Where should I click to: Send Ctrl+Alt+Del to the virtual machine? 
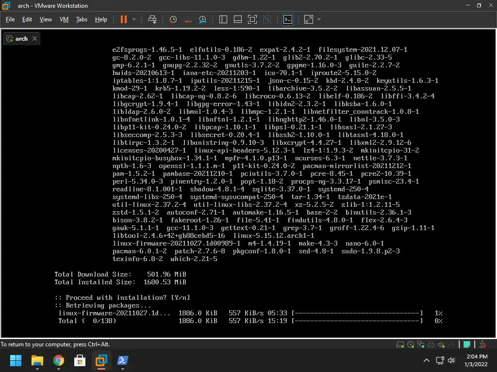tap(152, 19)
